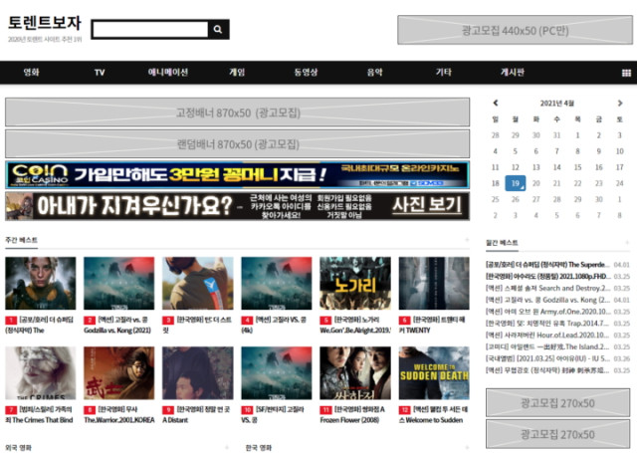Open rank 10 SF/판타지 고질라 thumbnail
Screen dimensions: 637x453
(277, 373)
